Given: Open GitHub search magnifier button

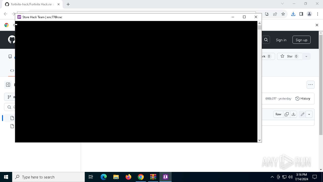Looking at the screenshot, I should pyautogui.click(x=266, y=40).
